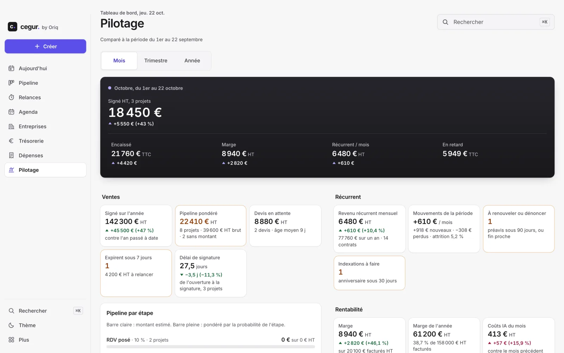The width and height of the screenshot is (564, 353).
Task: Open Aujourd'hui calendar icon
Action: pyautogui.click(x=11, y=68)
